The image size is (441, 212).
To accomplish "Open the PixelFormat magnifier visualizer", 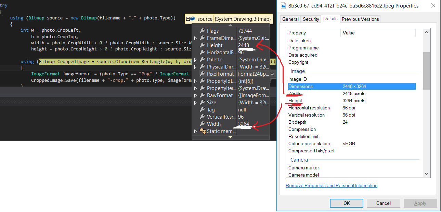I will coord(272,74).
